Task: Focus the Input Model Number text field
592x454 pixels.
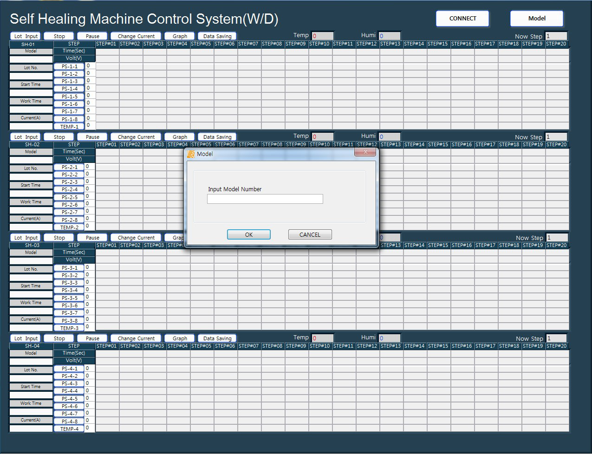Action: tap(265, 199)
